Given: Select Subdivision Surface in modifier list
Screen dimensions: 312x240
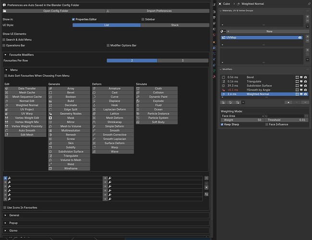Looking at the screenshot, I should [x=259, y=85].
